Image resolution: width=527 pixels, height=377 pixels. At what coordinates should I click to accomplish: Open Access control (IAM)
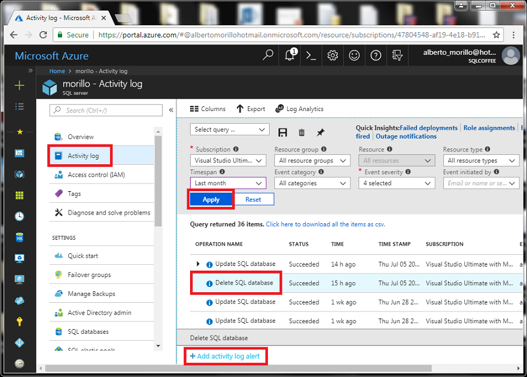[102, 175]
